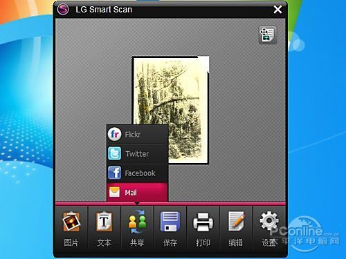Open the 编辑 (Edit) pencil tool
This screenshot has height=259, width=346.
coord(236,228)
